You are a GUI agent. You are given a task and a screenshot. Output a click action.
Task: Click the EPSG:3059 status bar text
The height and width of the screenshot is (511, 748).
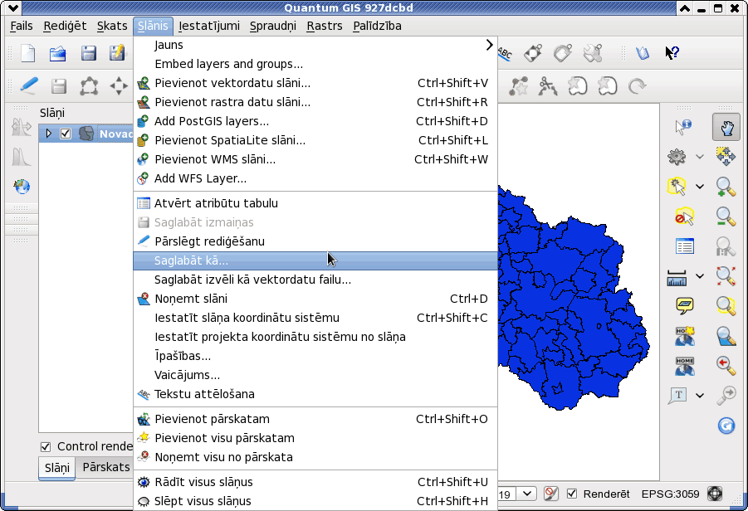(670, 494)
